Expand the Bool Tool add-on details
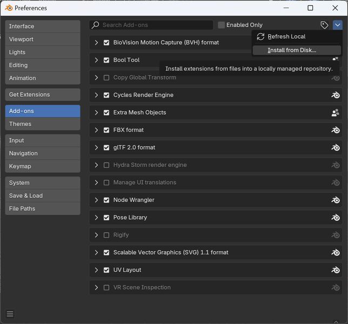348x324 pixels. coord(96,60)
